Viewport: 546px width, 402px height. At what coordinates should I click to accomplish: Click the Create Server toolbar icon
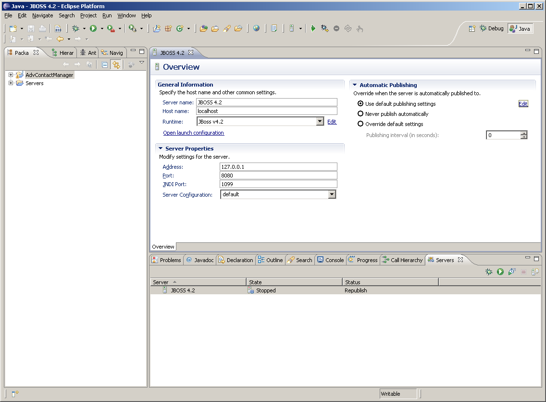(292, 28)
